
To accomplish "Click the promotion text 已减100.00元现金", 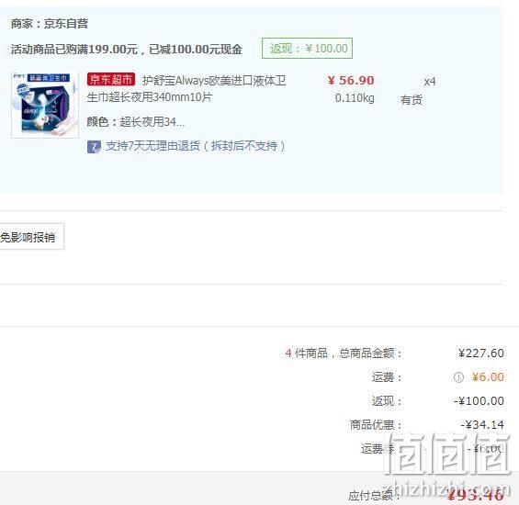I will coord(196,50).
